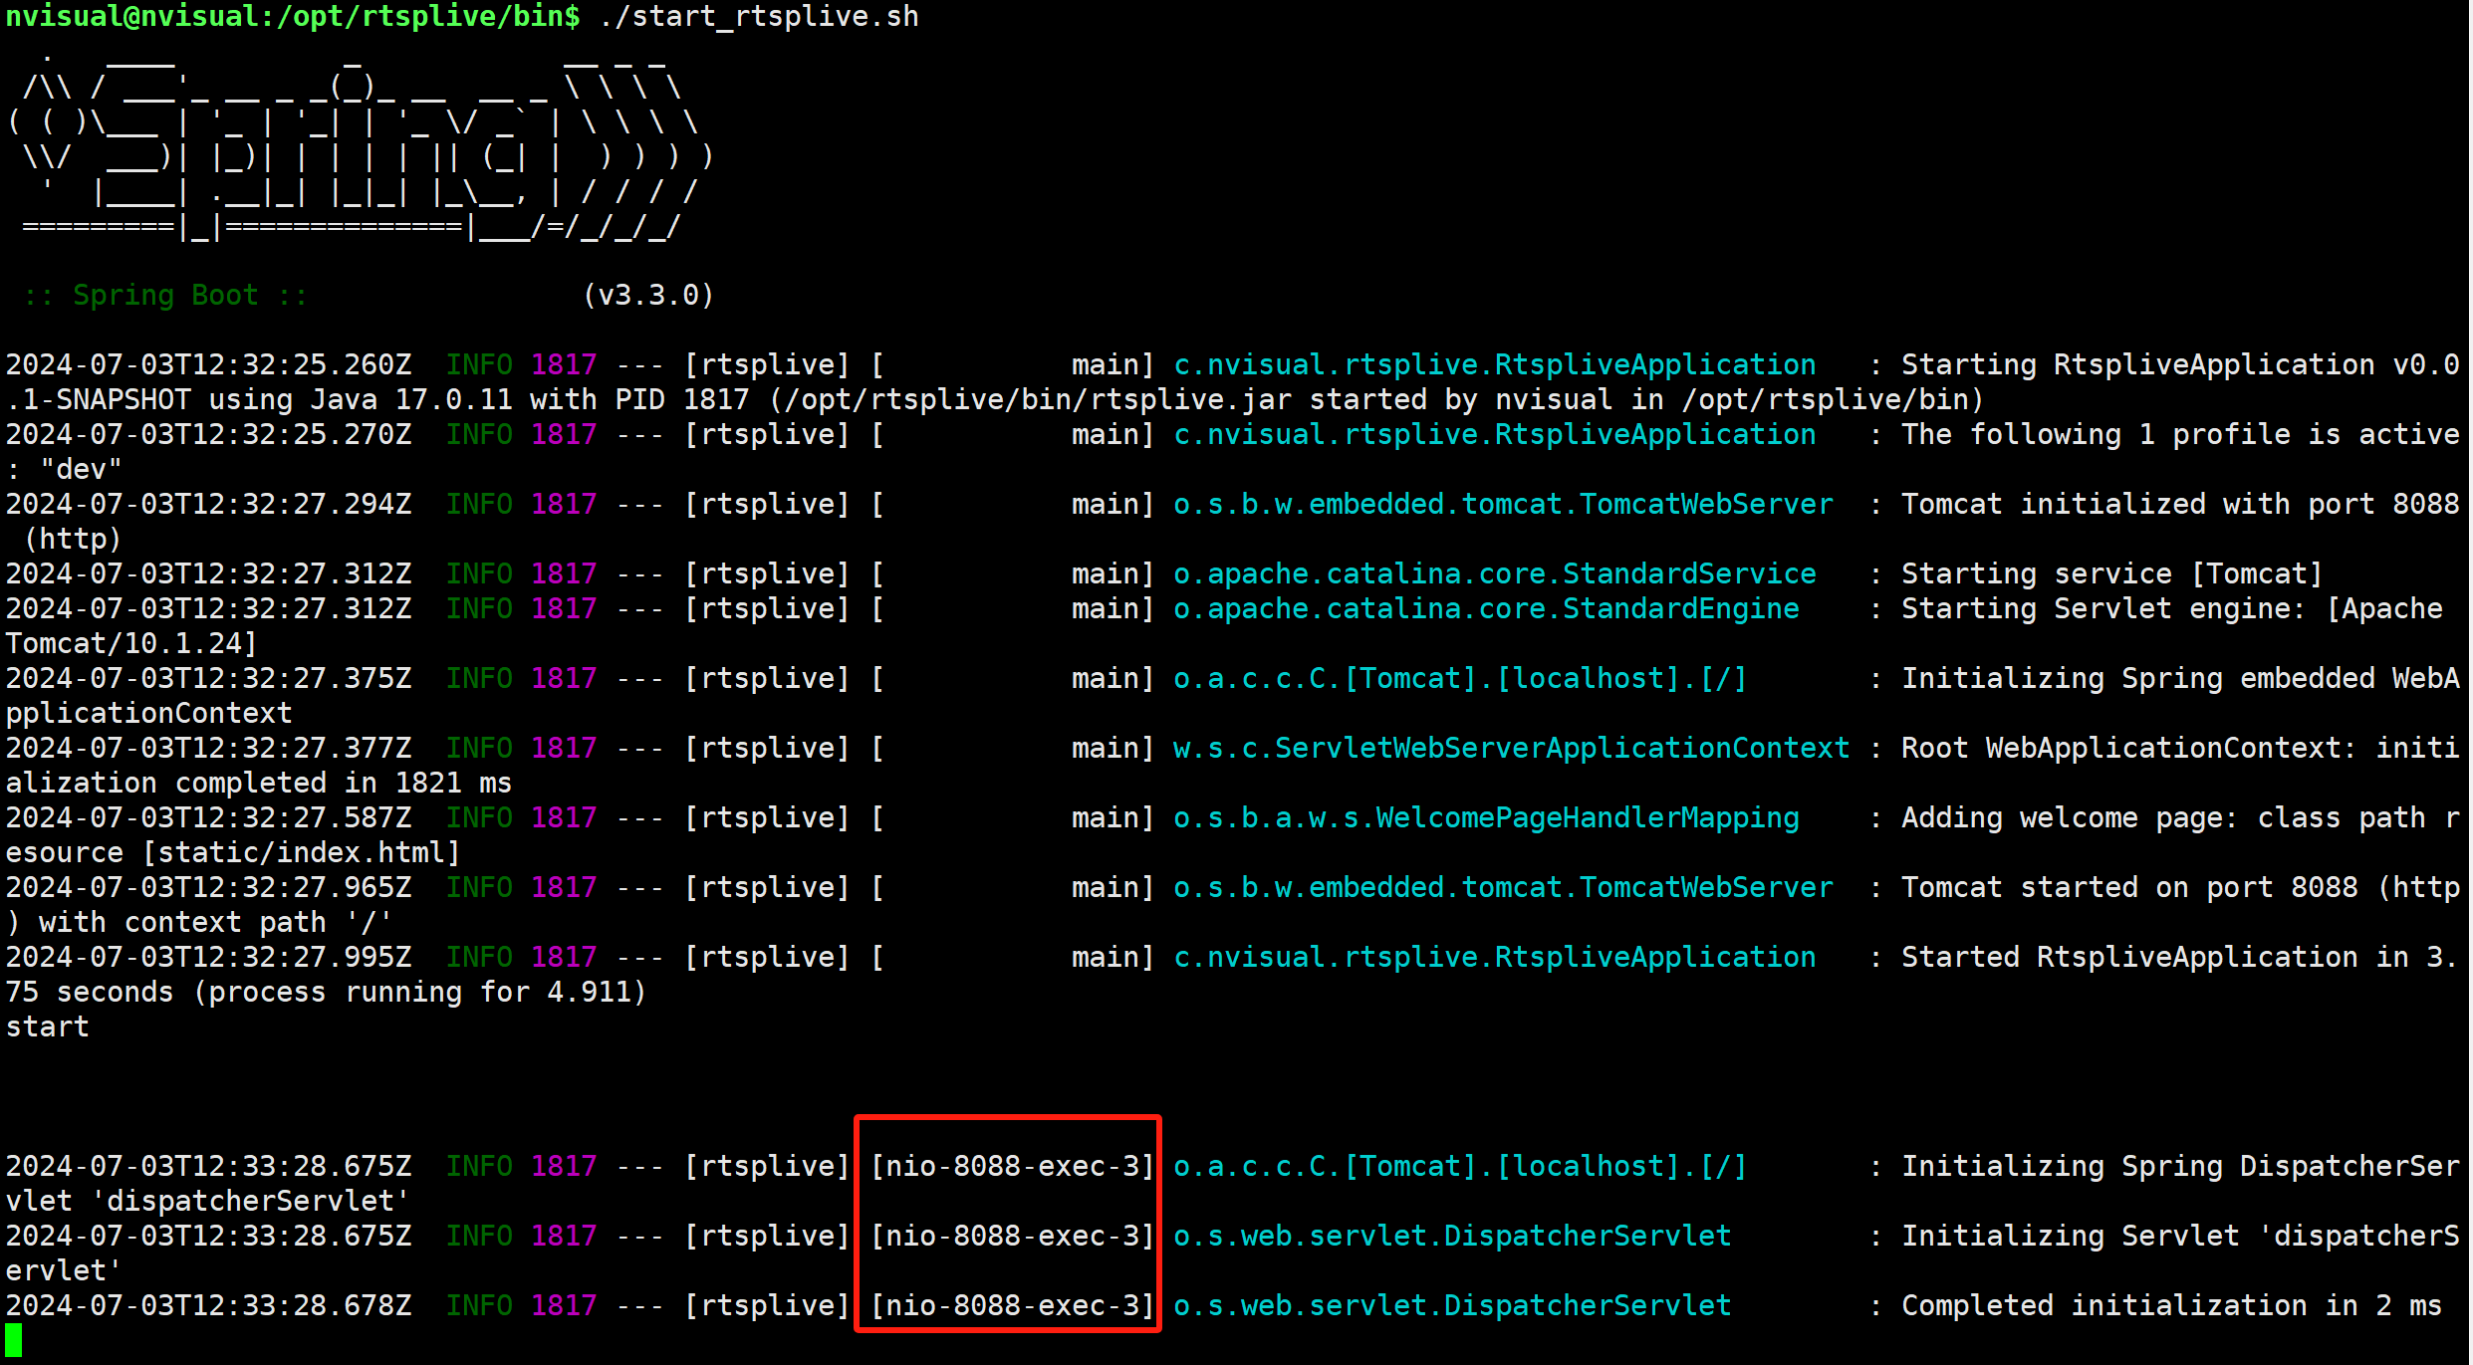This screenshot has width=2473, height=1365.
Task: Click the last nio-8088-exec-3 entry in red box
Action: pyautogui.click(x=1012, y=1305)
